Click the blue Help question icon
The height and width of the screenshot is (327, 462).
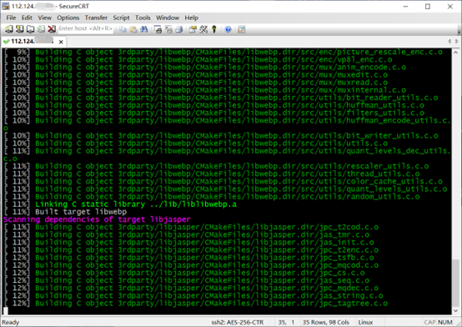(x=228, y=29)
